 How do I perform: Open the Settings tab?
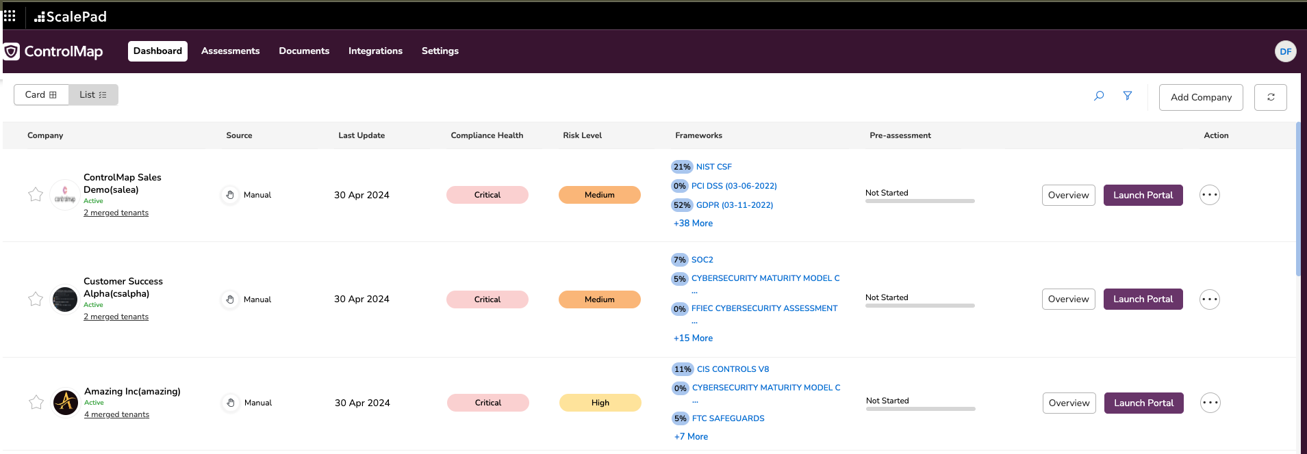pyautogui.click(x=440, y=51)
